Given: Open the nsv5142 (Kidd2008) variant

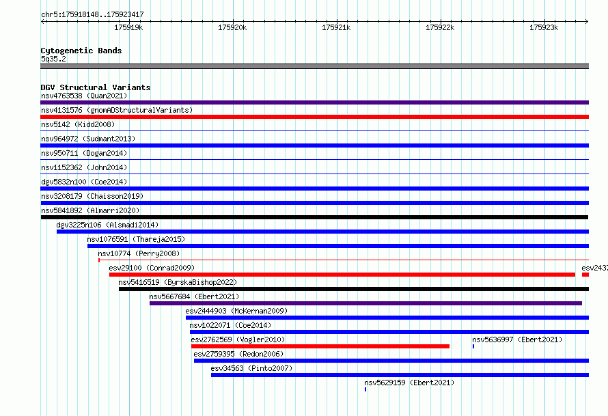Looking at the screenshot, I should [78, 124].
